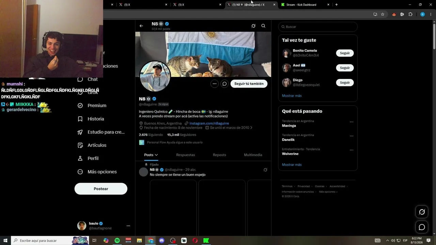
Task: Open Estudio para creadores in sidebar
Action: [x=101, y=132]
